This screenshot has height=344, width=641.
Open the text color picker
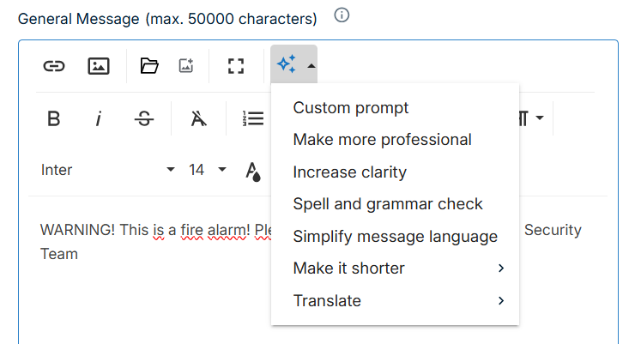253,171
